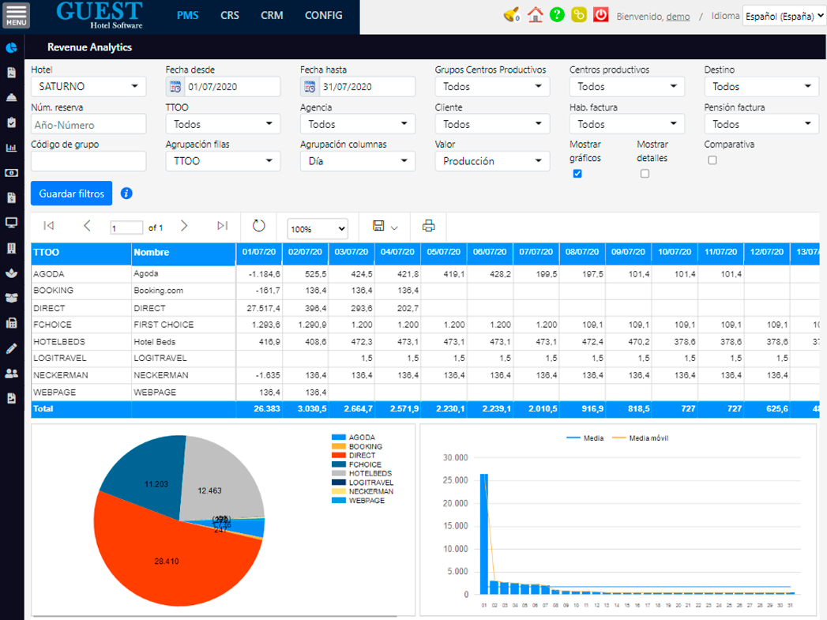Open the users group sidebar icon
The image size is (827, 620).
click(x=11, y=374)
